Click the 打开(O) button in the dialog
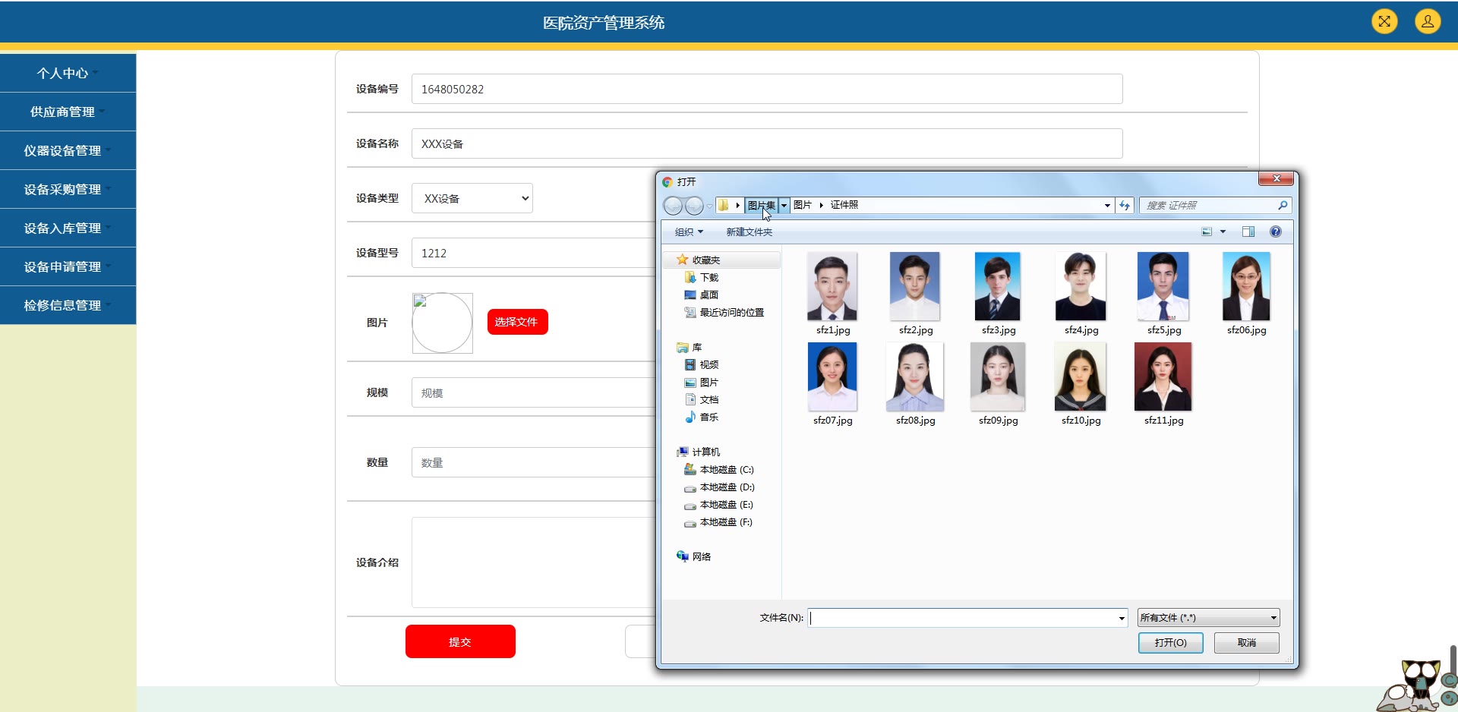 click(1170, 643)
